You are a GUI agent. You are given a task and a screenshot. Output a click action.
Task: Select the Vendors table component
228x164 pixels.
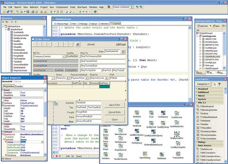(x=106, y=155)
